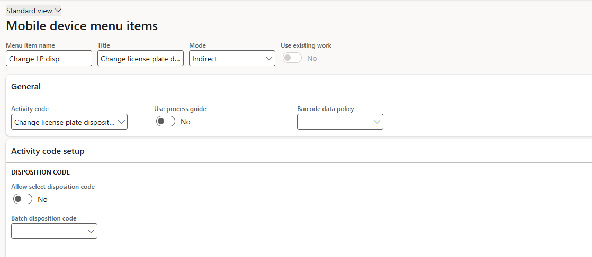Toggle the Use existing work switch
This screenshot has height=257, width=592.
[292, 58]
